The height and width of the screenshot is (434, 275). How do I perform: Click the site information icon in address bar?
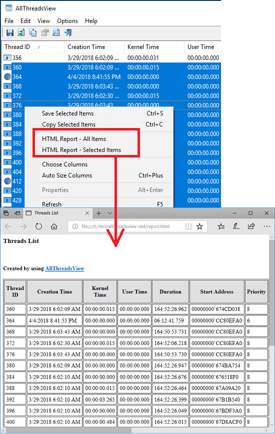75,226
